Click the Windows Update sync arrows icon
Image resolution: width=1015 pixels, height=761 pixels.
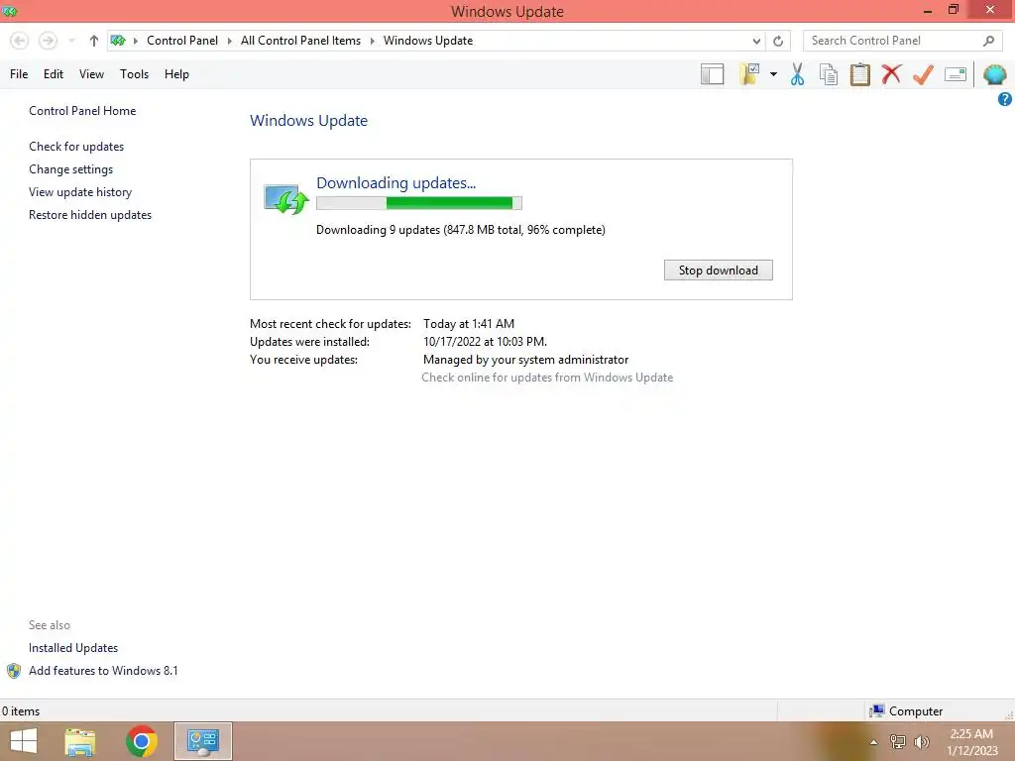pyautogui.click(x=286, y=199)
